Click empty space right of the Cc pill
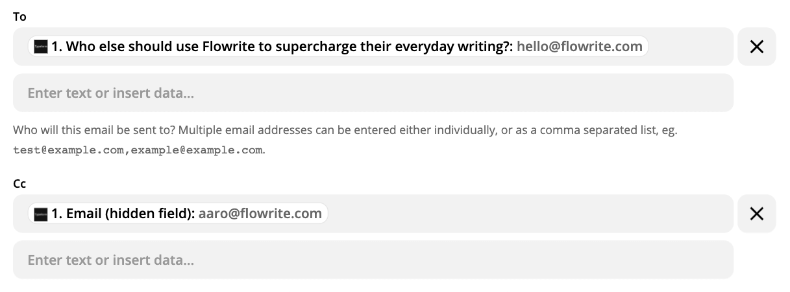 pyautogui.click(x=519, y=214)
